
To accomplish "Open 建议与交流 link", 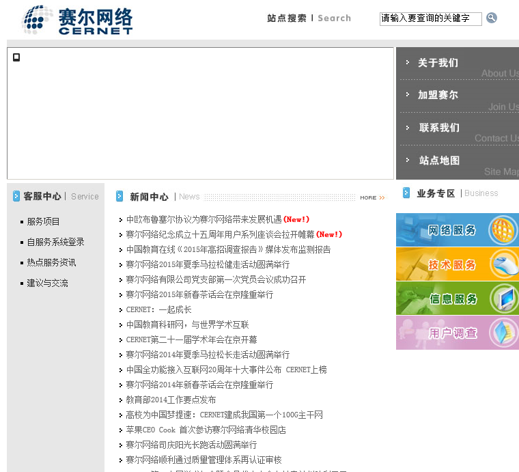I will click(47, 283).
